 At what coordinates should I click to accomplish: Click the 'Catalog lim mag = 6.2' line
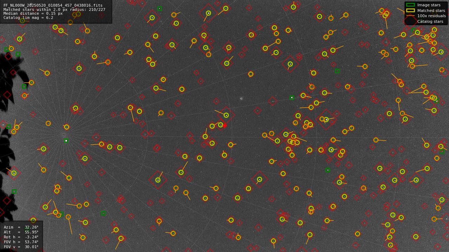28,18
